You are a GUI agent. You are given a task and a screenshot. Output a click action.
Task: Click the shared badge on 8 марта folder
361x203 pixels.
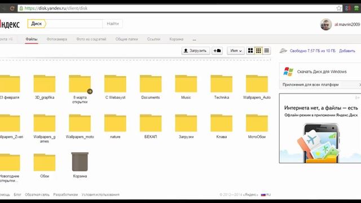[90, 91]
